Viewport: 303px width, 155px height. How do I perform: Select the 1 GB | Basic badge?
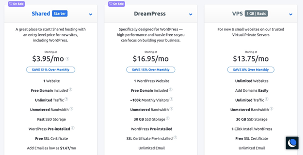coord(256,14)
